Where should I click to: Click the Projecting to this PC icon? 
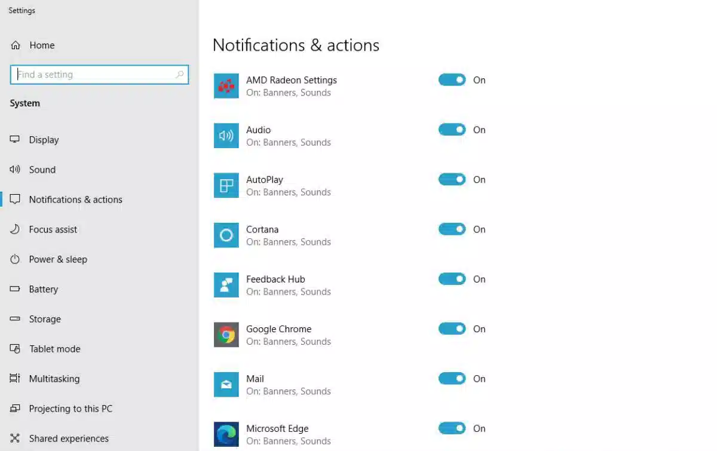click(x=15, y=409)
